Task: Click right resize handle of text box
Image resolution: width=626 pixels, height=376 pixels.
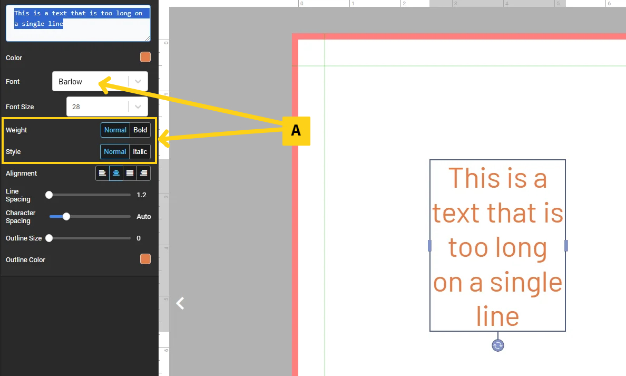Action: pos(566,245)
